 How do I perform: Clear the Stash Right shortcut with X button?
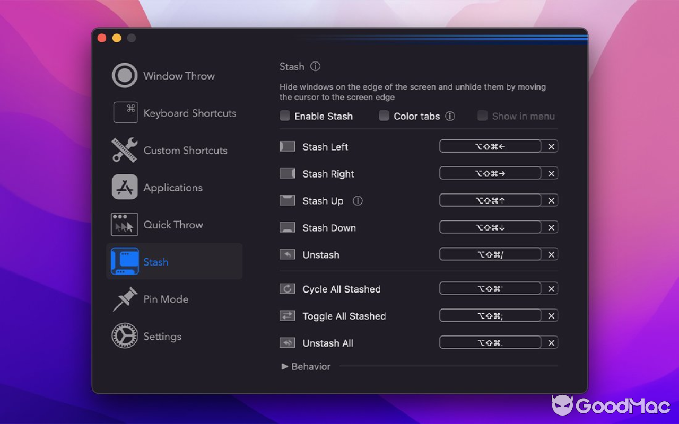(551, 173)
